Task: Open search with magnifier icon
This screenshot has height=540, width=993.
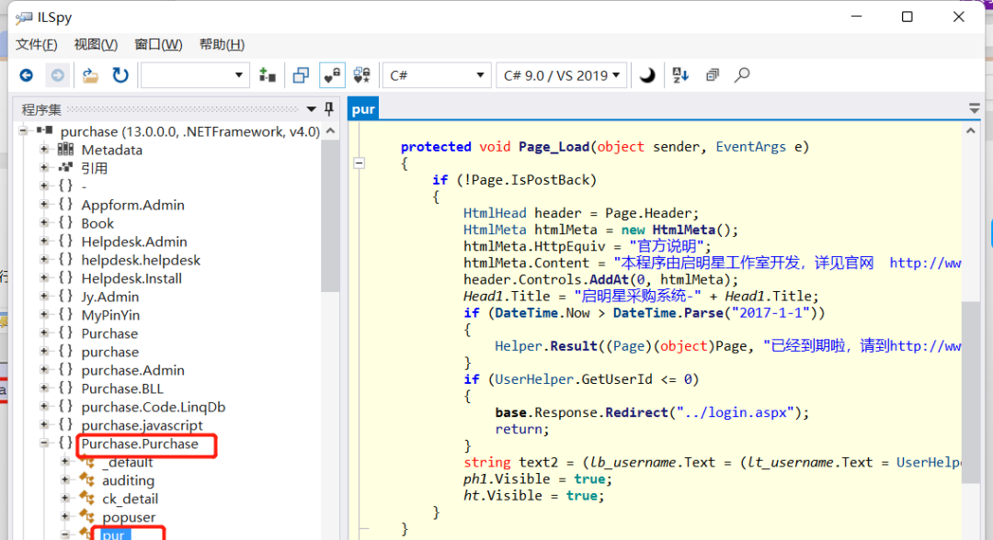Action: click(742, 75)
